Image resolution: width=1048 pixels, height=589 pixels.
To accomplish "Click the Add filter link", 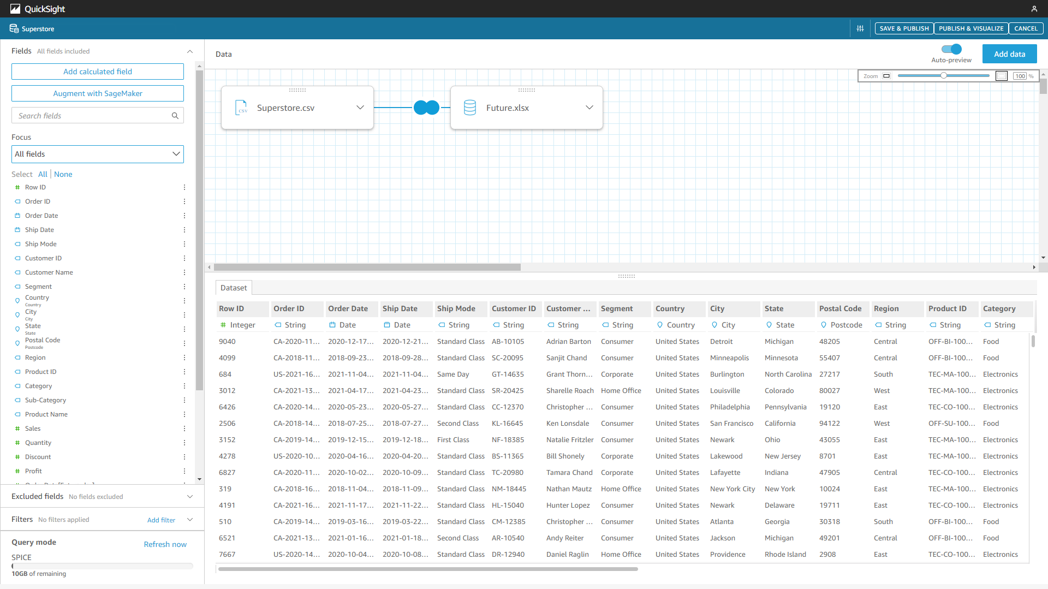I will (161, 520).
